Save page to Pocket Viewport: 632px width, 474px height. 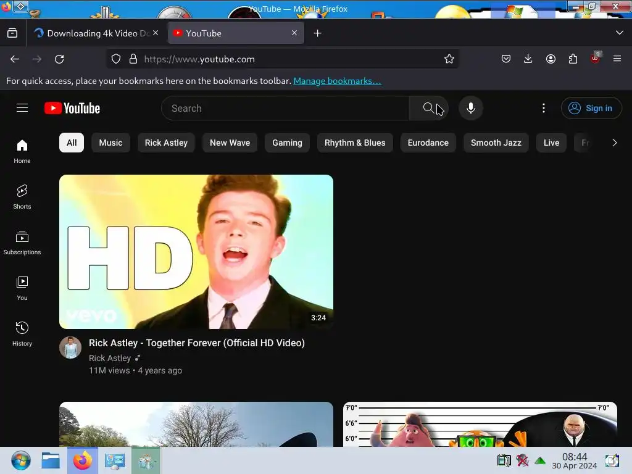pos(506,59)
